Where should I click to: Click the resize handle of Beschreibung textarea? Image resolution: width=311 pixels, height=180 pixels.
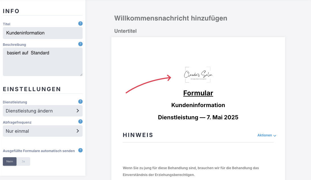click(81, 75)
